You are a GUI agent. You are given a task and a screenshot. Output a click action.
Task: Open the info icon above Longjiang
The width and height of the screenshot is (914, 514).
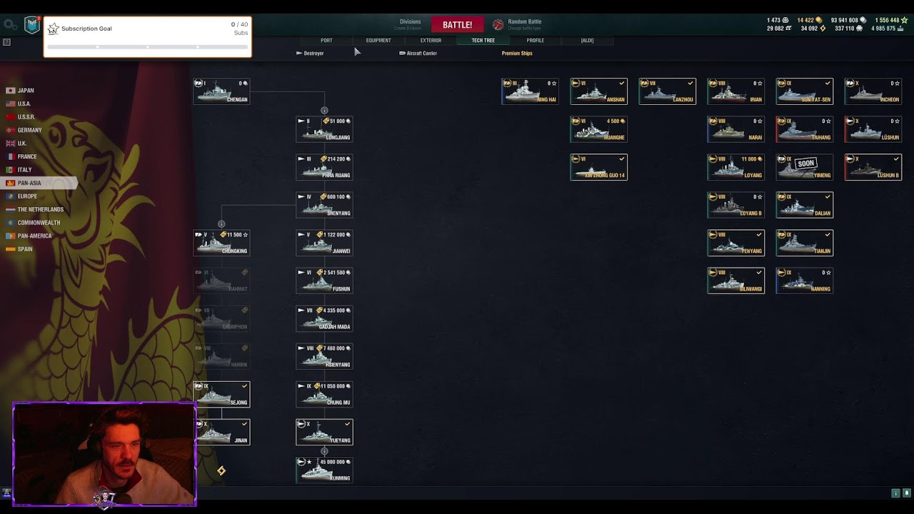pos(324,111)
